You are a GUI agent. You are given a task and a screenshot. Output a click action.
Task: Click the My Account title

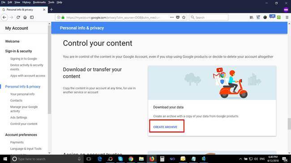tap(17, 28)
